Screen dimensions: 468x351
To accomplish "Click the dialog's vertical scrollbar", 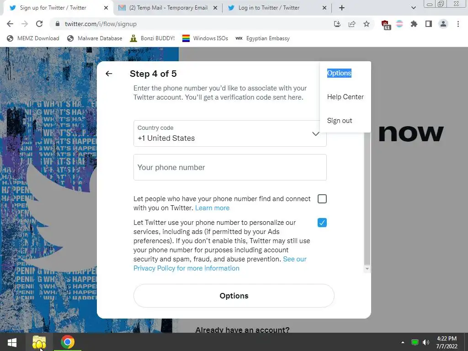I will click(x=367, y=198).
